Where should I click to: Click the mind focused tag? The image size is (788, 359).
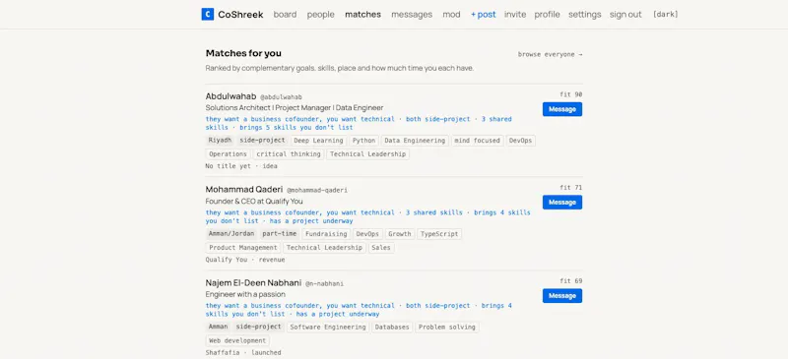click(x=477, y=141)
